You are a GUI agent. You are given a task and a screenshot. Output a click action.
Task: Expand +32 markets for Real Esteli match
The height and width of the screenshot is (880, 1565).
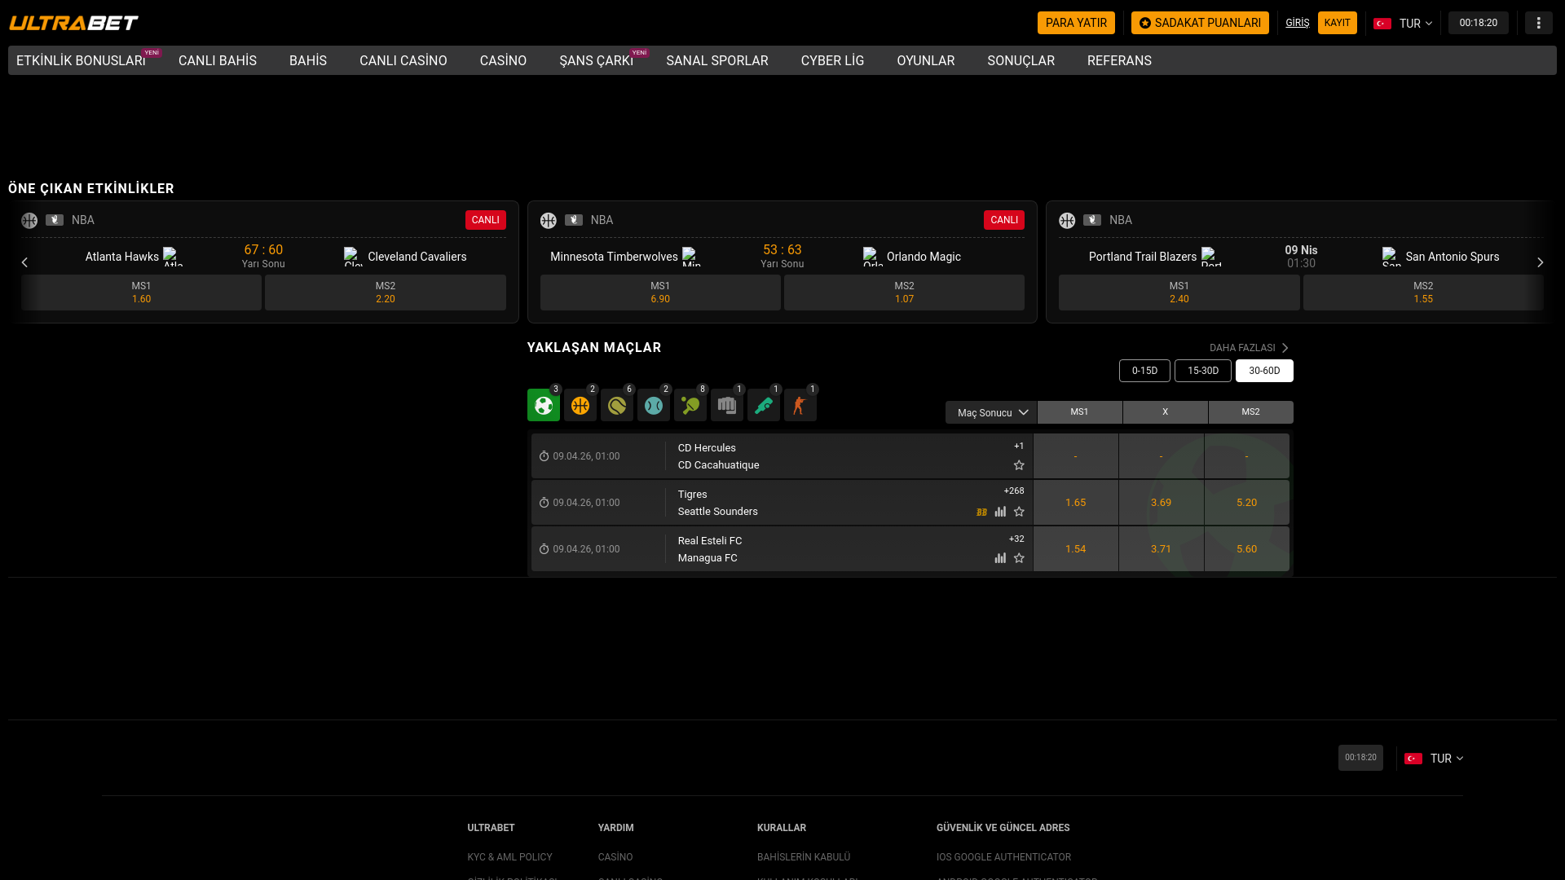[x=1016, y=539]
